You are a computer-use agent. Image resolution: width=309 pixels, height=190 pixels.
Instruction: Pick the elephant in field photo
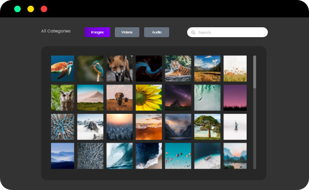[x=120, y=97]
